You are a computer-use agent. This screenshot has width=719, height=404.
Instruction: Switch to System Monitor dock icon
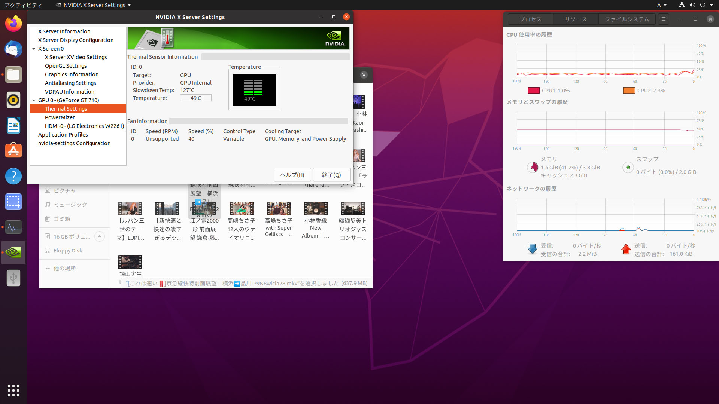[13, 227]
